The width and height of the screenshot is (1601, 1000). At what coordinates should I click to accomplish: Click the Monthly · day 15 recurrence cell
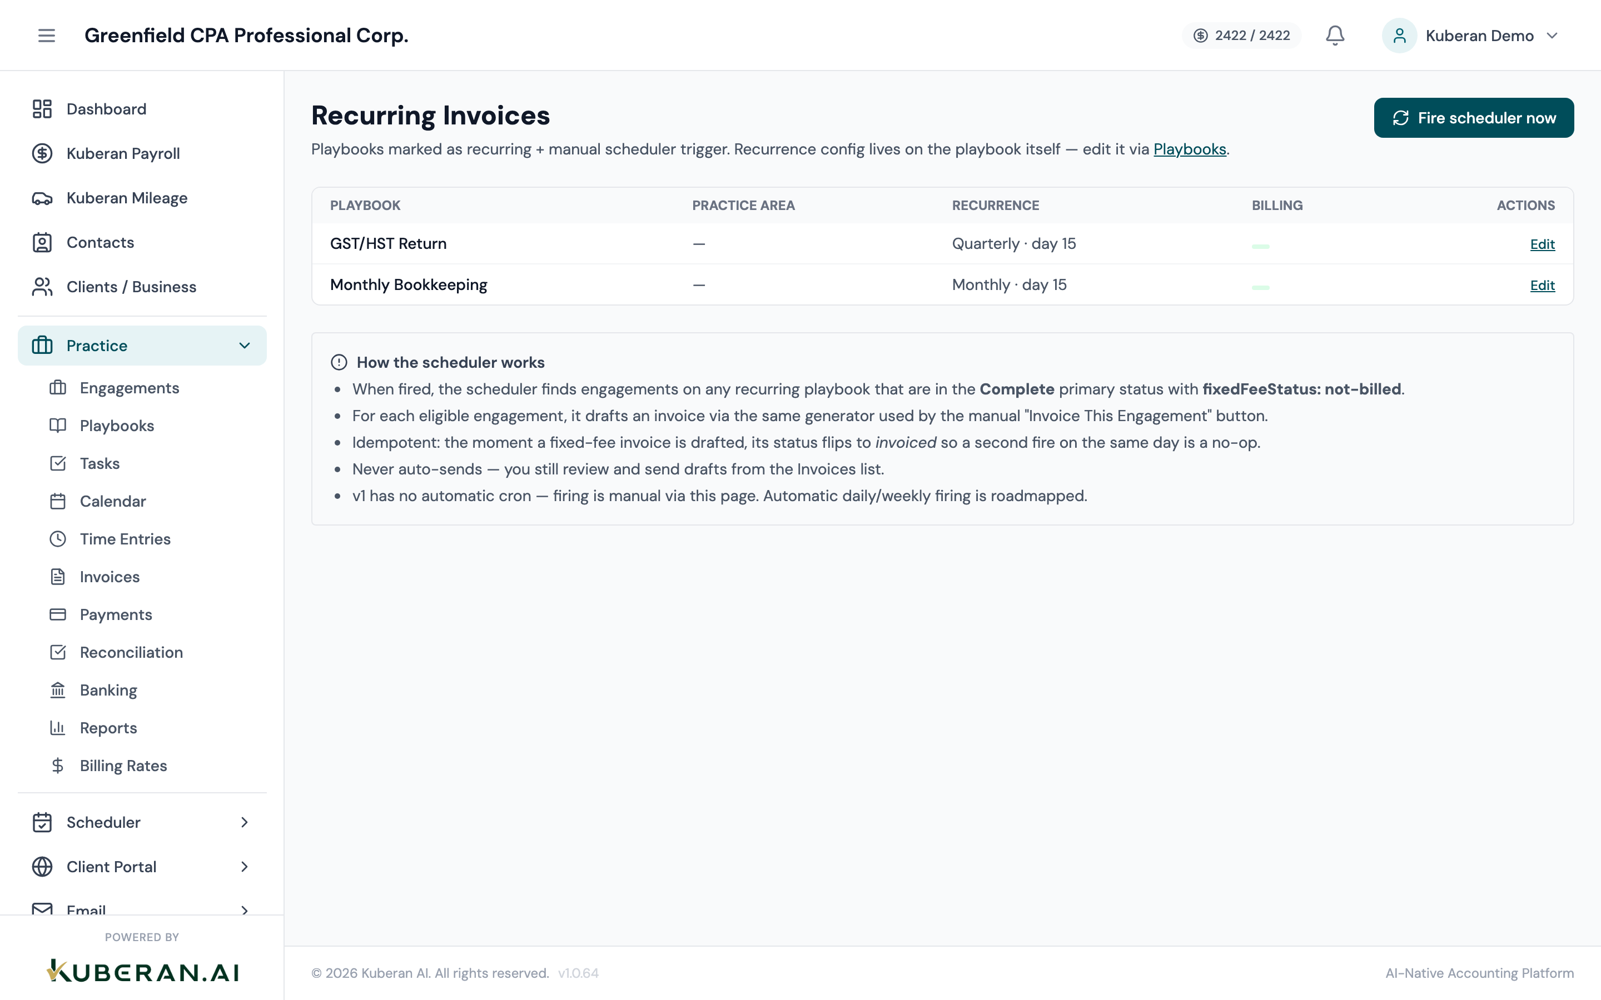coord(1009,284)
